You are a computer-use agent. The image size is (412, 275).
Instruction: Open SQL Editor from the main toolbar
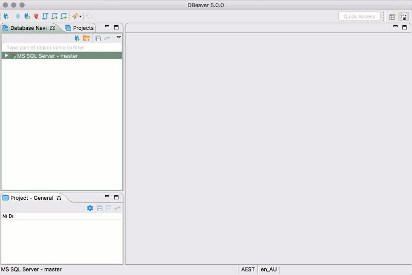tap(45, 16)
